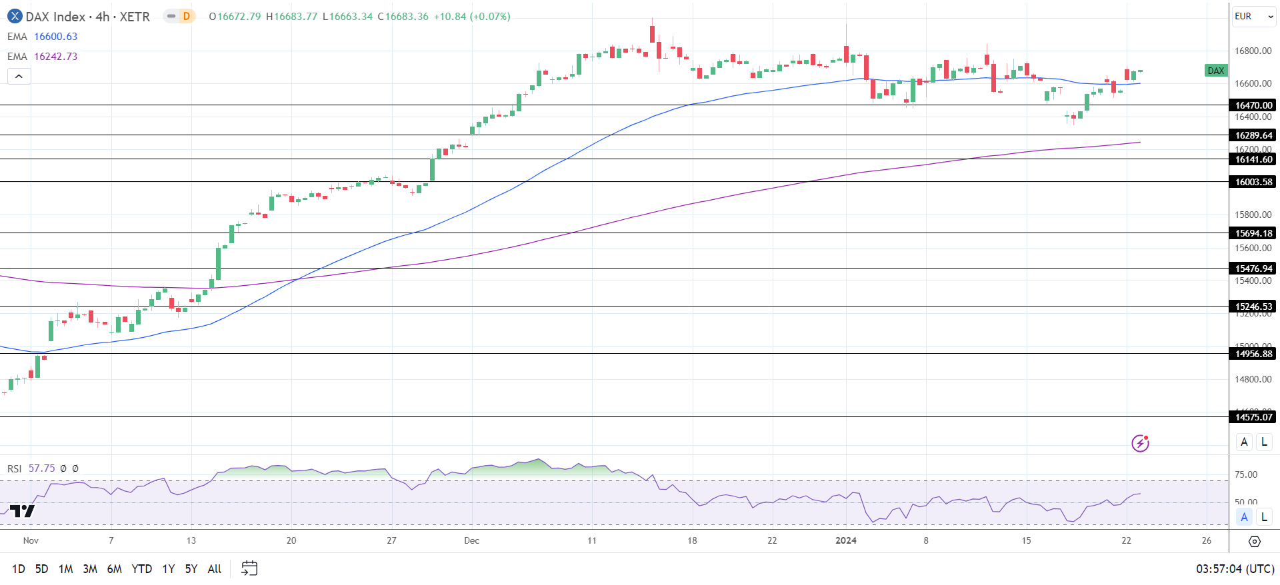Click the 03:57:04 (UTC) timezone clock
The image size is (1280, 585).
click(1235, 569)
